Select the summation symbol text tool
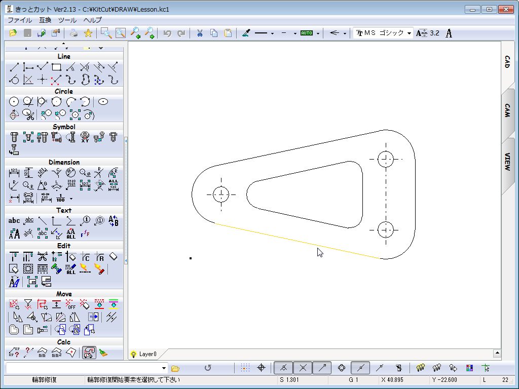The image size is (519, 389). click(71, 221)
